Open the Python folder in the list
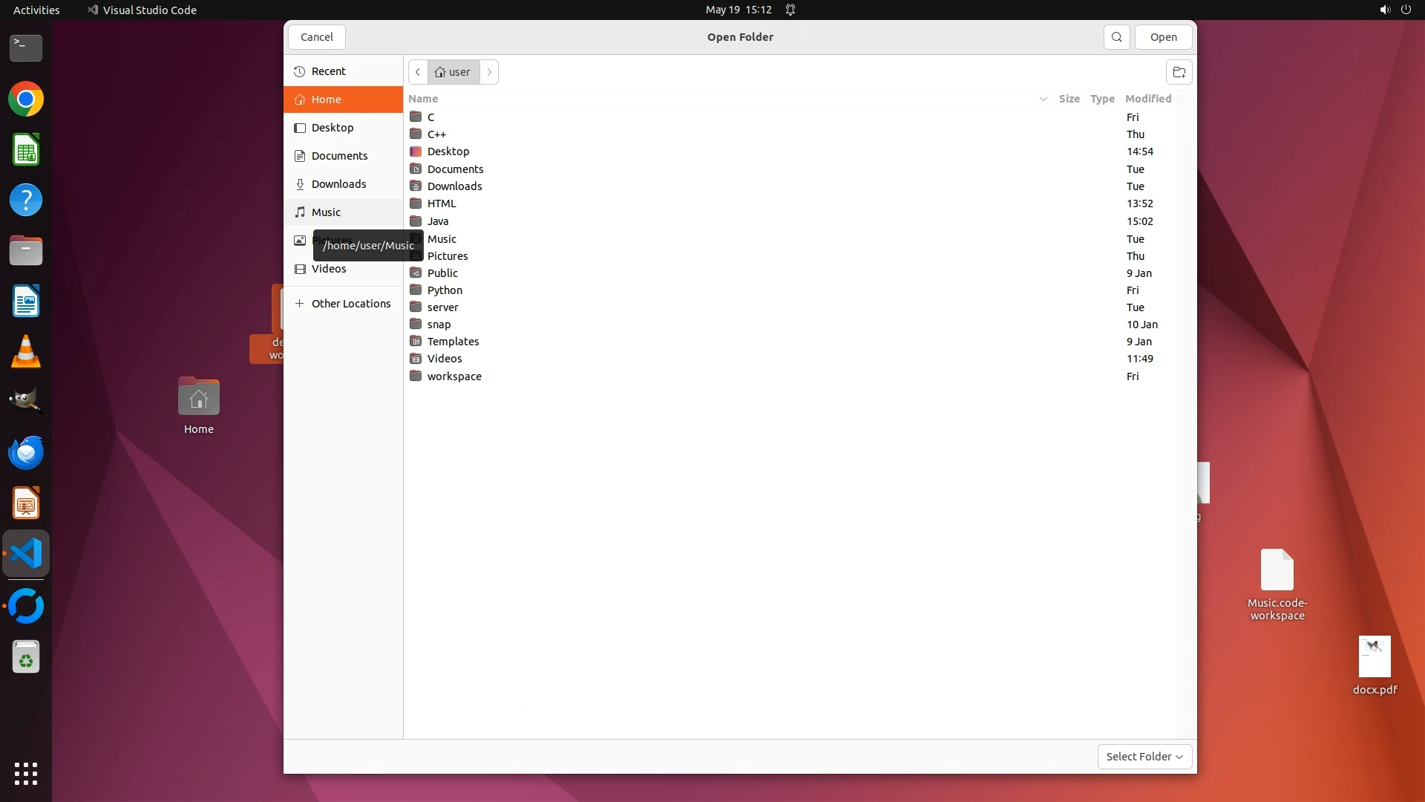This screenshot has height=802, width=1425. (x=445, y=290)
